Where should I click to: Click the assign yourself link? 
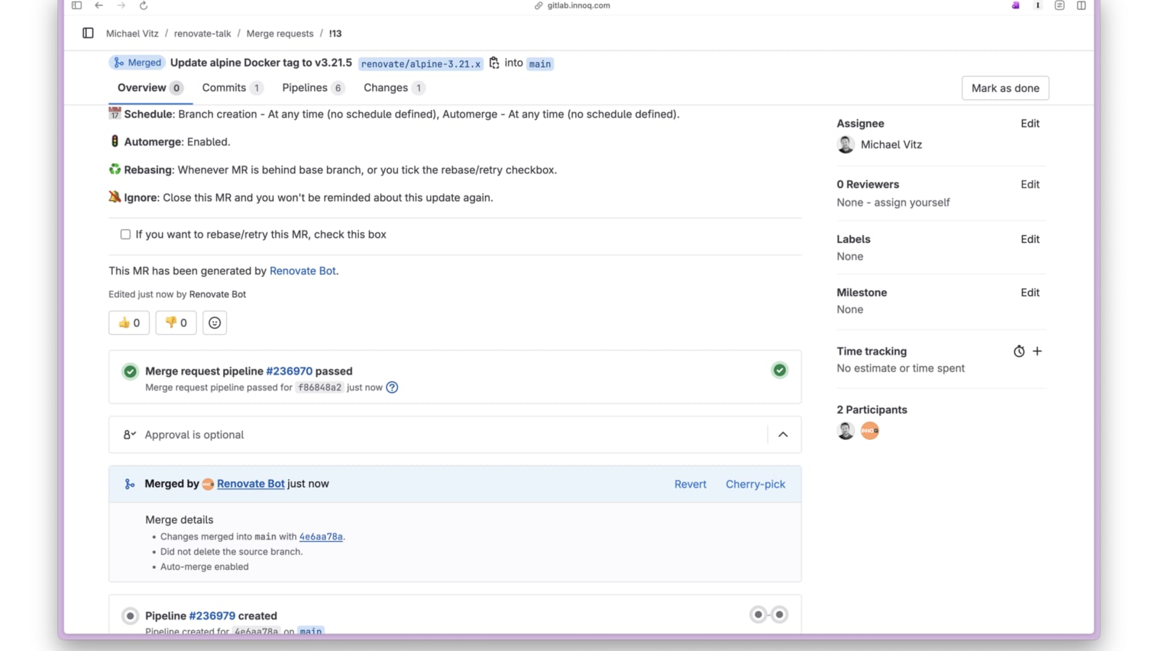[x=912, y=203]
